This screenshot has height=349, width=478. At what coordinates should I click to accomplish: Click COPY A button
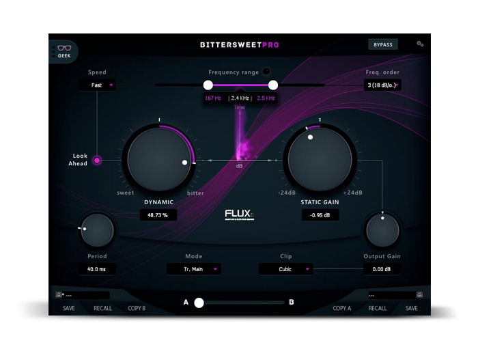pyautogui.click(x=341, y=308)
